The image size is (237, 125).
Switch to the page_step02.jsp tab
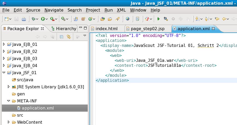(x=147, y=29)
